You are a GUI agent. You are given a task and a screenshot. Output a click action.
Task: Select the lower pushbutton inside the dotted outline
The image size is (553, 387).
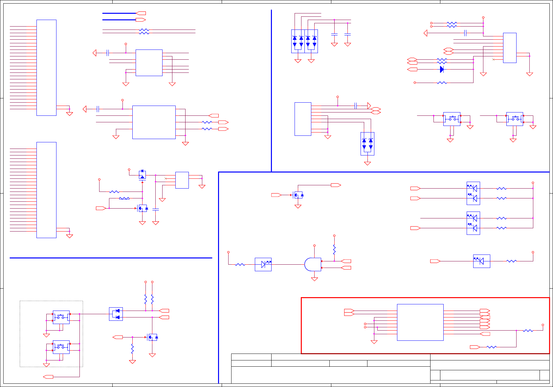61,347
